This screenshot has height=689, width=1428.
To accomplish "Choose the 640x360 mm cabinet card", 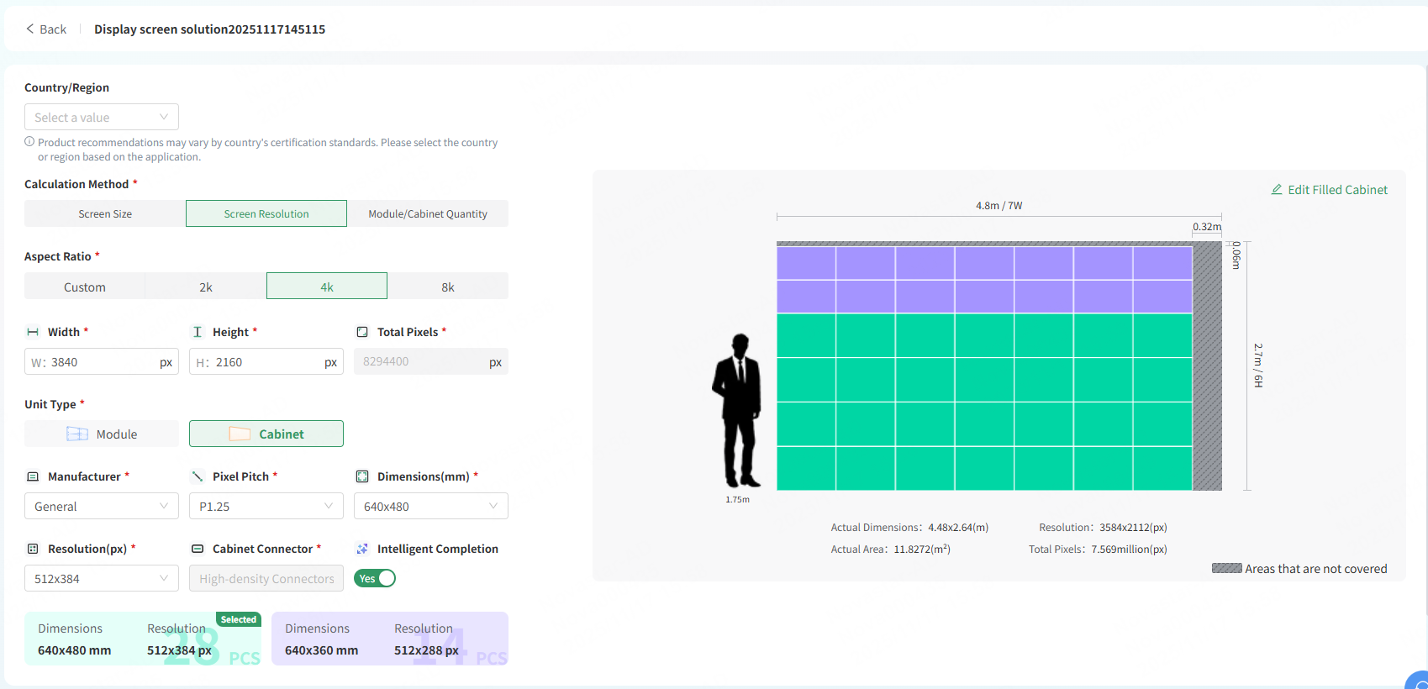I will [x=390, y=639].
